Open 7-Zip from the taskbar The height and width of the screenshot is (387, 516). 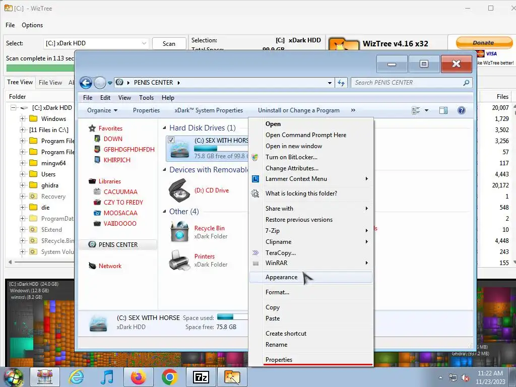(x=201, y=377)
